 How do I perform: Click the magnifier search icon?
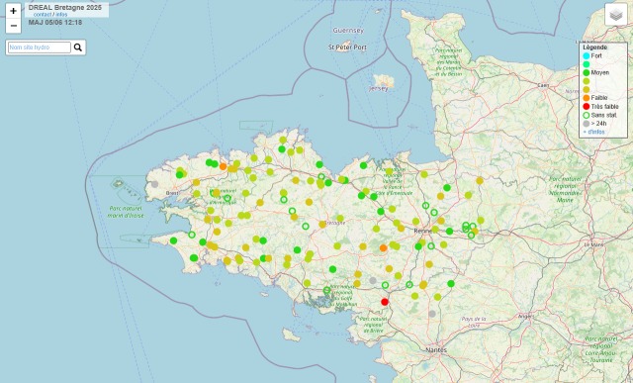pyautogui.click(x=78, y=48)
